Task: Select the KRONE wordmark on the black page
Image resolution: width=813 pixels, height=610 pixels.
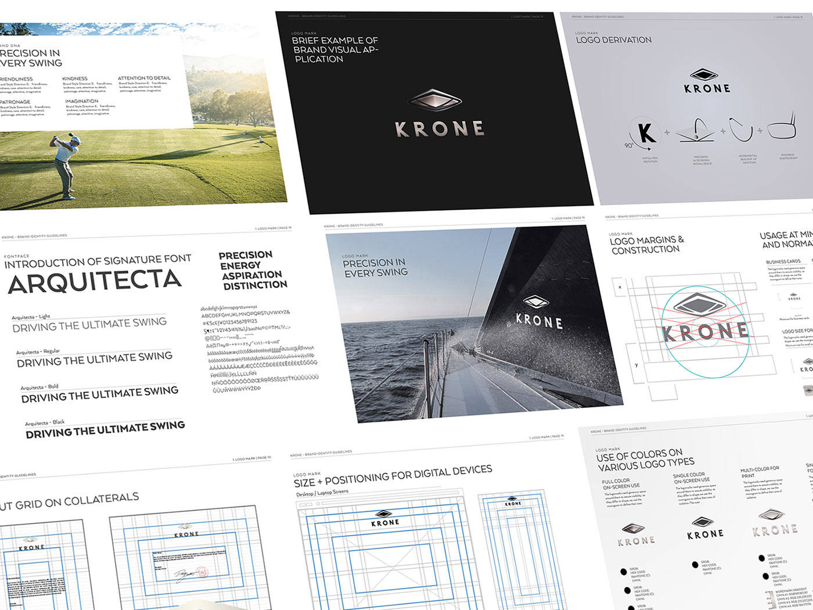Action: pos(440,129)
